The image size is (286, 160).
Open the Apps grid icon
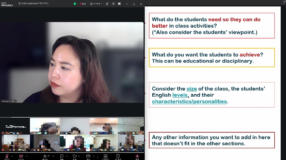click(105, 156)
